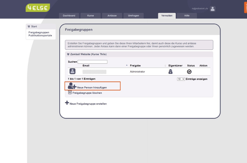Click the user avatar in table row
Screen dimensions: 247x163
click(72, 71)
